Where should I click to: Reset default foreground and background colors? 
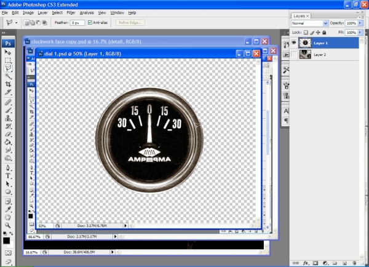point(5,233)
